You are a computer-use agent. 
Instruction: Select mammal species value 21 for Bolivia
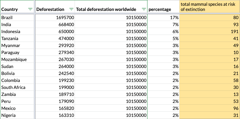click(x=210, y=73)
